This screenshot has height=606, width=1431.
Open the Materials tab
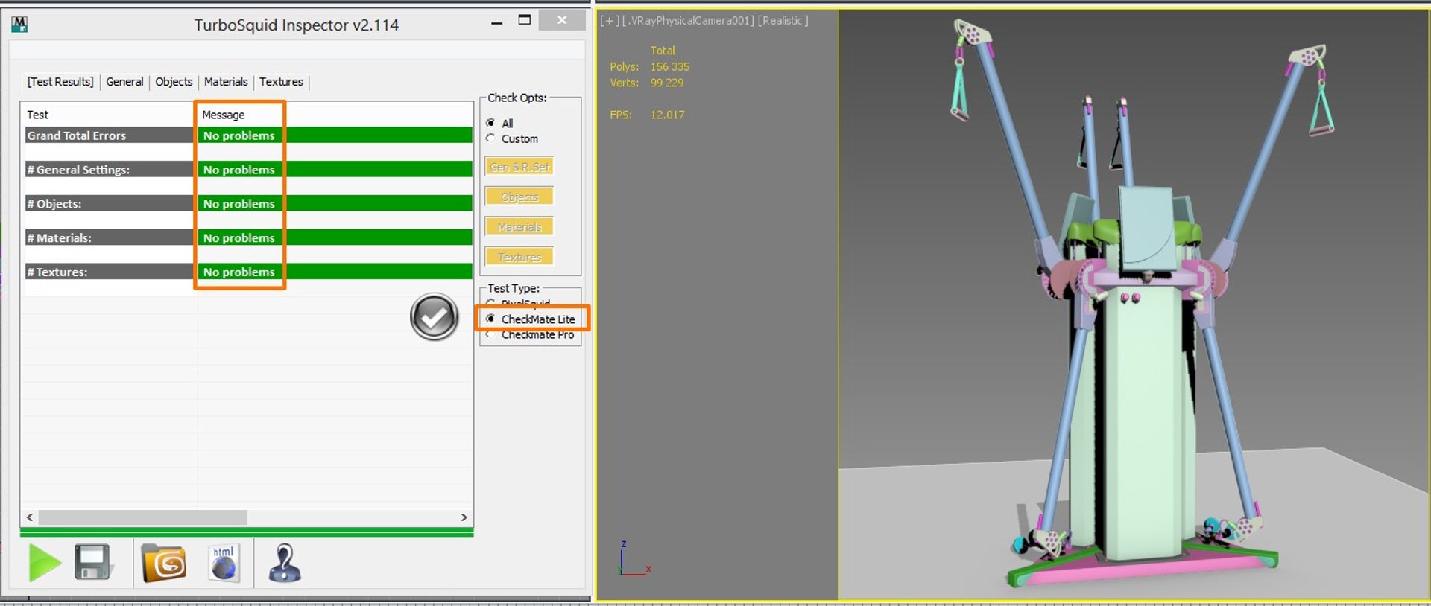coord(226,82)
